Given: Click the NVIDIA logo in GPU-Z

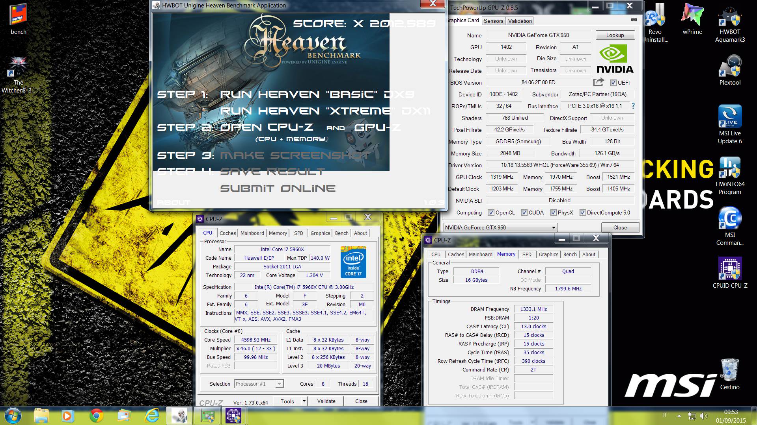Looking at the screenshot, I should click(615, 59).
